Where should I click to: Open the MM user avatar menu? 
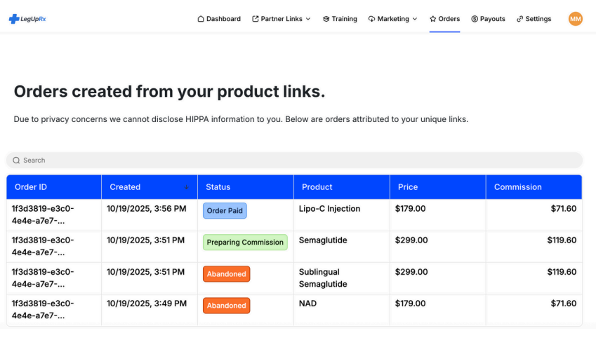pyautogui.click(x=575, y=19)
